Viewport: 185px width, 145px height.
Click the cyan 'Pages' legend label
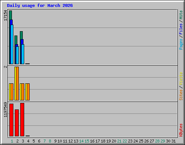[181, 44]
